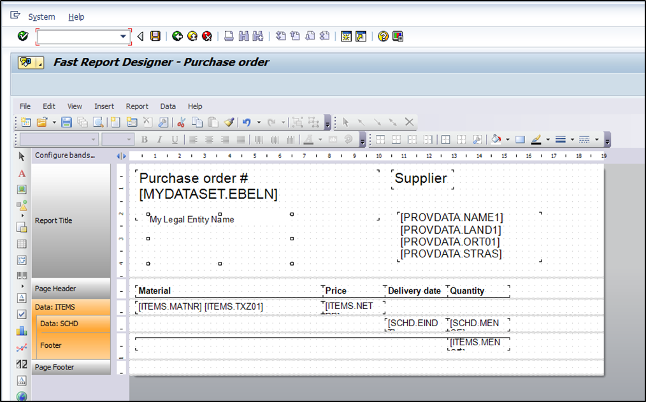Click the Paste clipboard icon
Image resolution: width=646 pixels, height=402 pixels.
213,122
